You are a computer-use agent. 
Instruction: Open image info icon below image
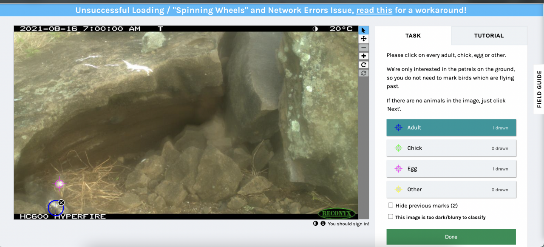click(323, 224)
